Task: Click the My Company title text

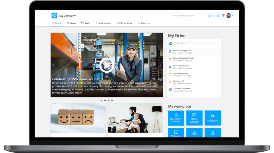Action: 67,16
